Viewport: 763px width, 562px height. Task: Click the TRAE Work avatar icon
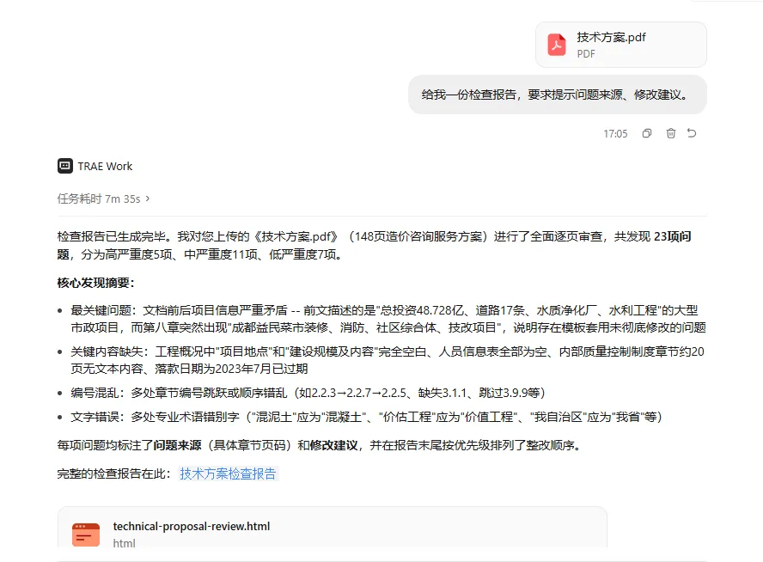pyautogui.click(x=65, y=166)
